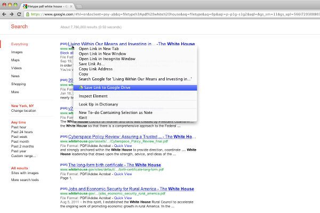The image size is (320, 213).
Task: Click the red Search heading
Action: click(19, 27)
